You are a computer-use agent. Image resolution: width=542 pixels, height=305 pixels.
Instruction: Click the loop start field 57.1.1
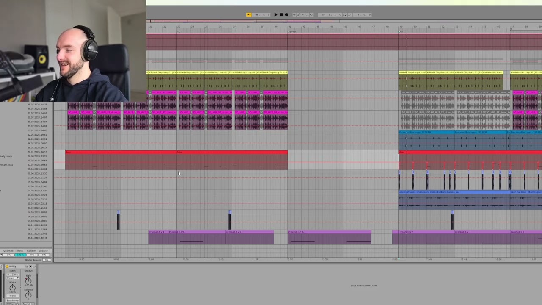327,14
